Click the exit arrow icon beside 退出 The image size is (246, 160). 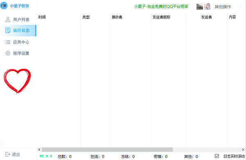coord(7,154)
